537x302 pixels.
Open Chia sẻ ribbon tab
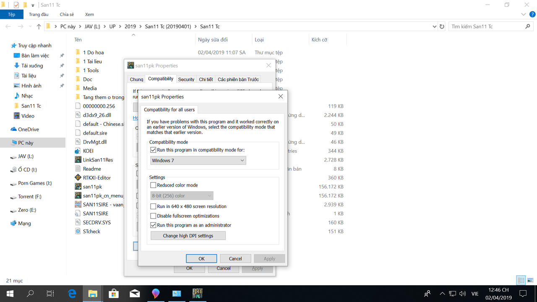click(67, 14)
